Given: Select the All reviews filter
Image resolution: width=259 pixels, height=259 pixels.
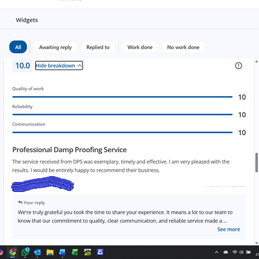Looking at the screenshot, I should [18, 47].
